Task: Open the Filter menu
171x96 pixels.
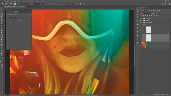Action: coord(27,1)
